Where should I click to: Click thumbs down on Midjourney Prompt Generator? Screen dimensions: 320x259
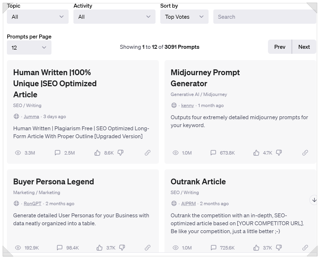tap(279, 153)
